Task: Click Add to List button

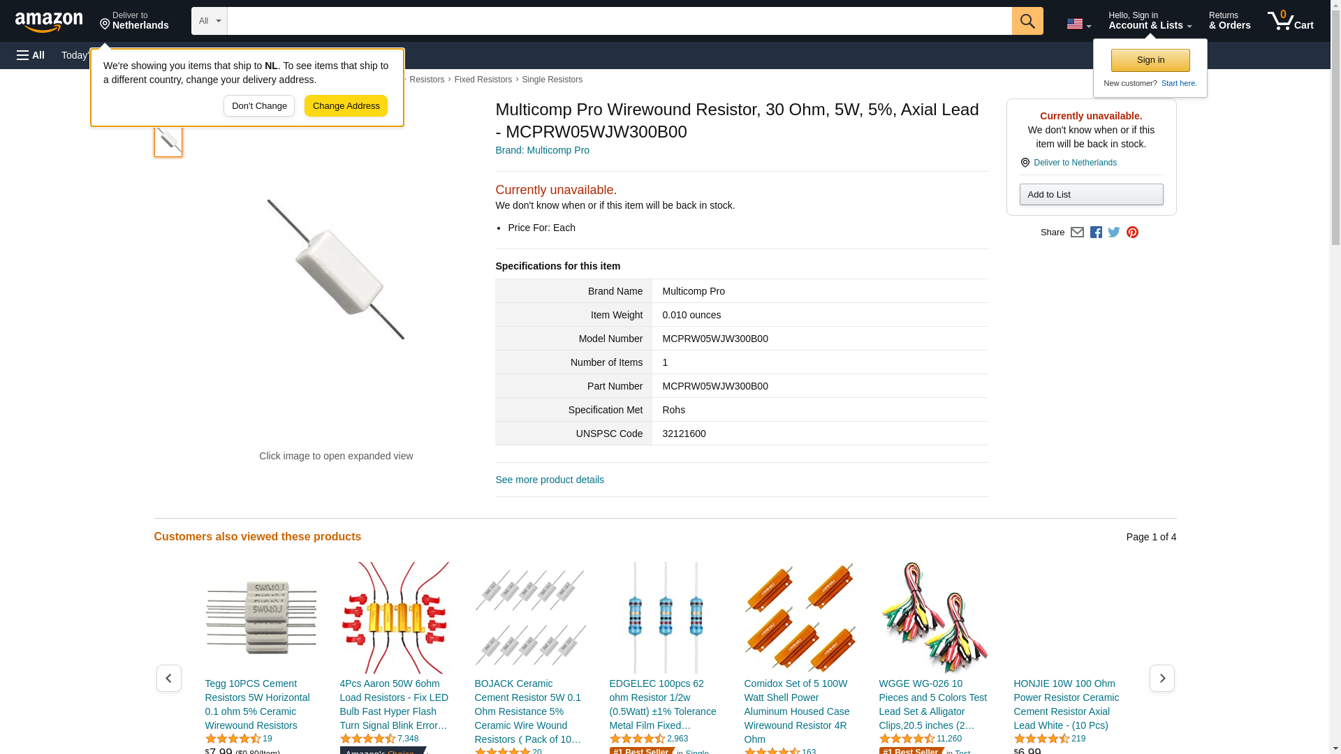Action: [x=1091, y=194]
